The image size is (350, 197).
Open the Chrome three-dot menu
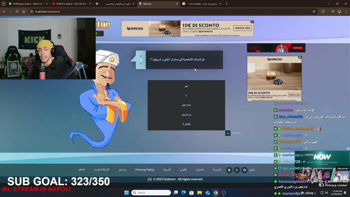[346, 11]
